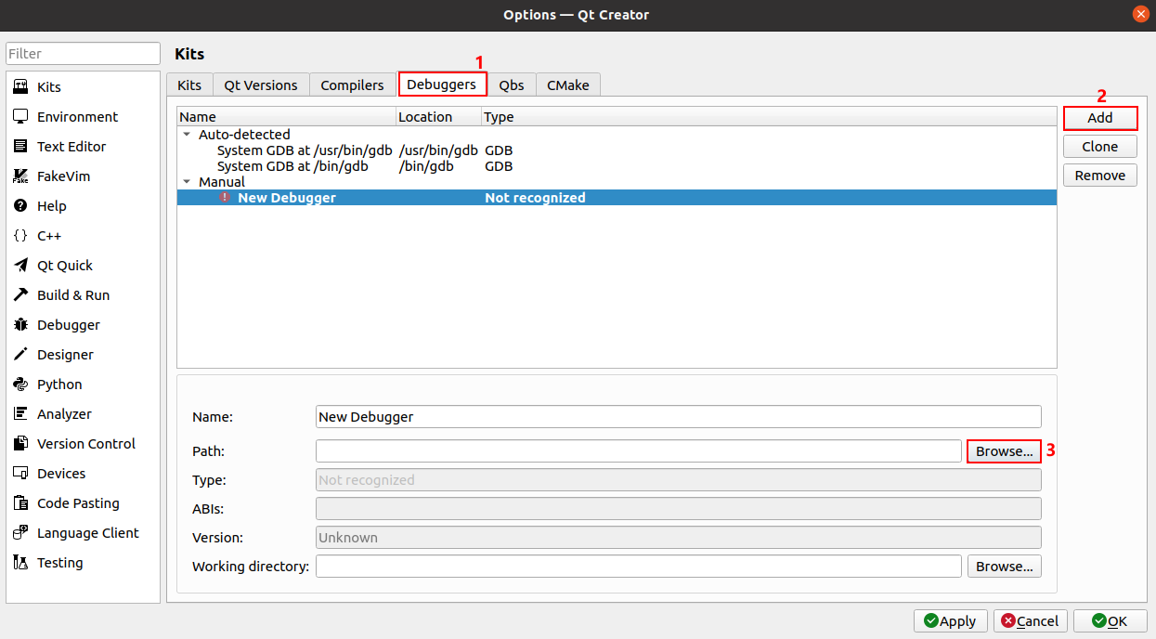Click the Language Client icon
The width and height of the screenshot is (1156, 639).
(20, 533)
